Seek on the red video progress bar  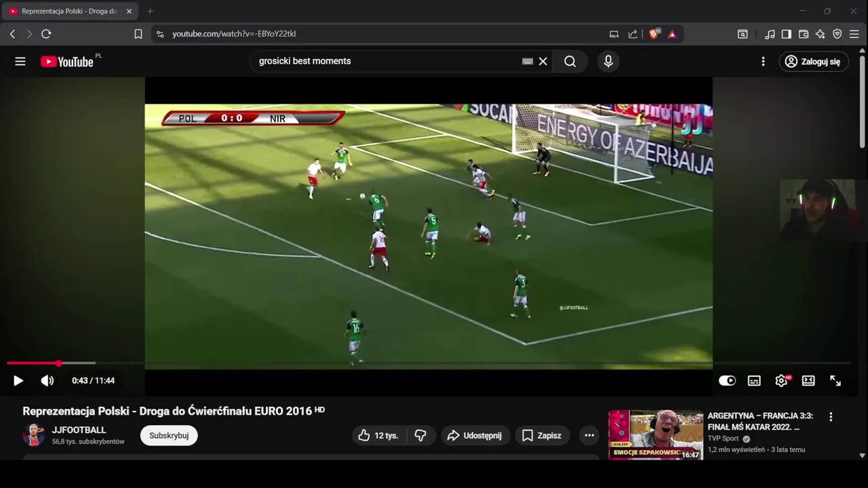click(x=429, y=363)
